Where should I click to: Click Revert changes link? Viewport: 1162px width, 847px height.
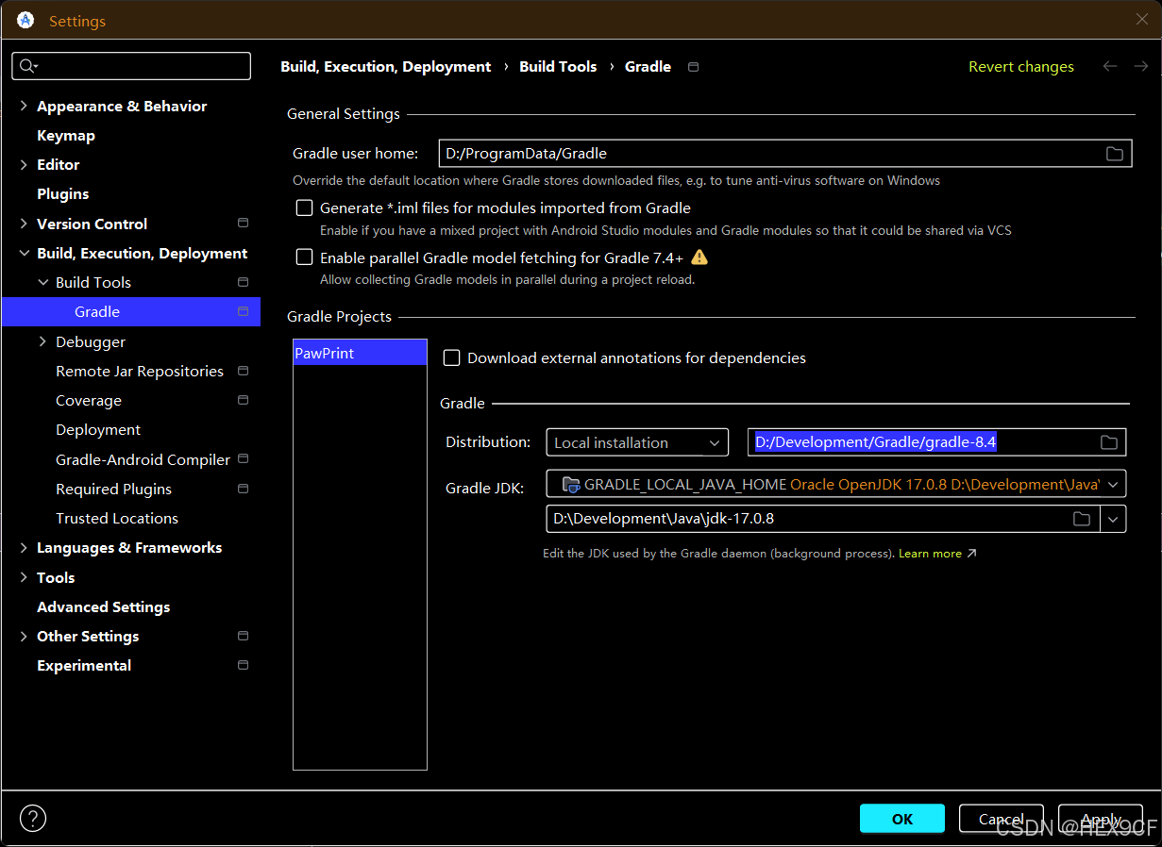coord(1021,66)
